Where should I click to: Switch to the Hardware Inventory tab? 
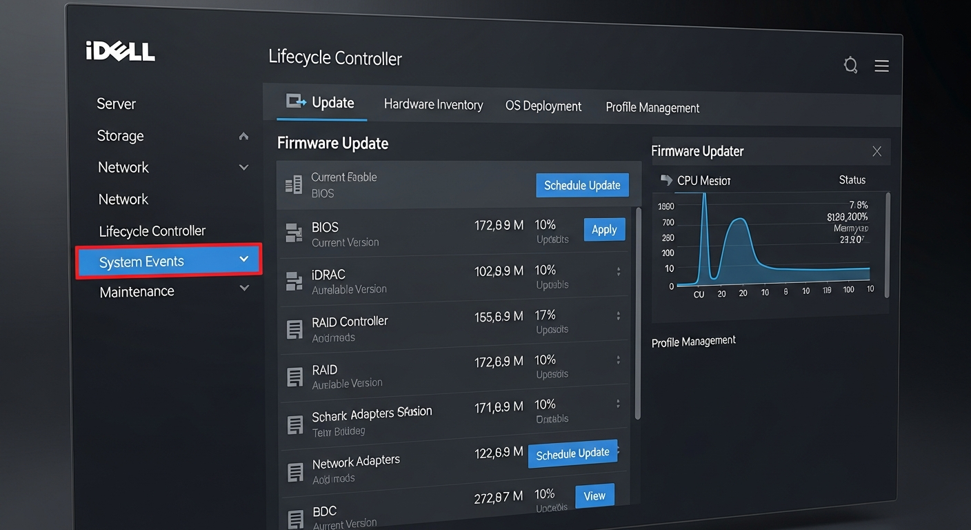point(433,104)
